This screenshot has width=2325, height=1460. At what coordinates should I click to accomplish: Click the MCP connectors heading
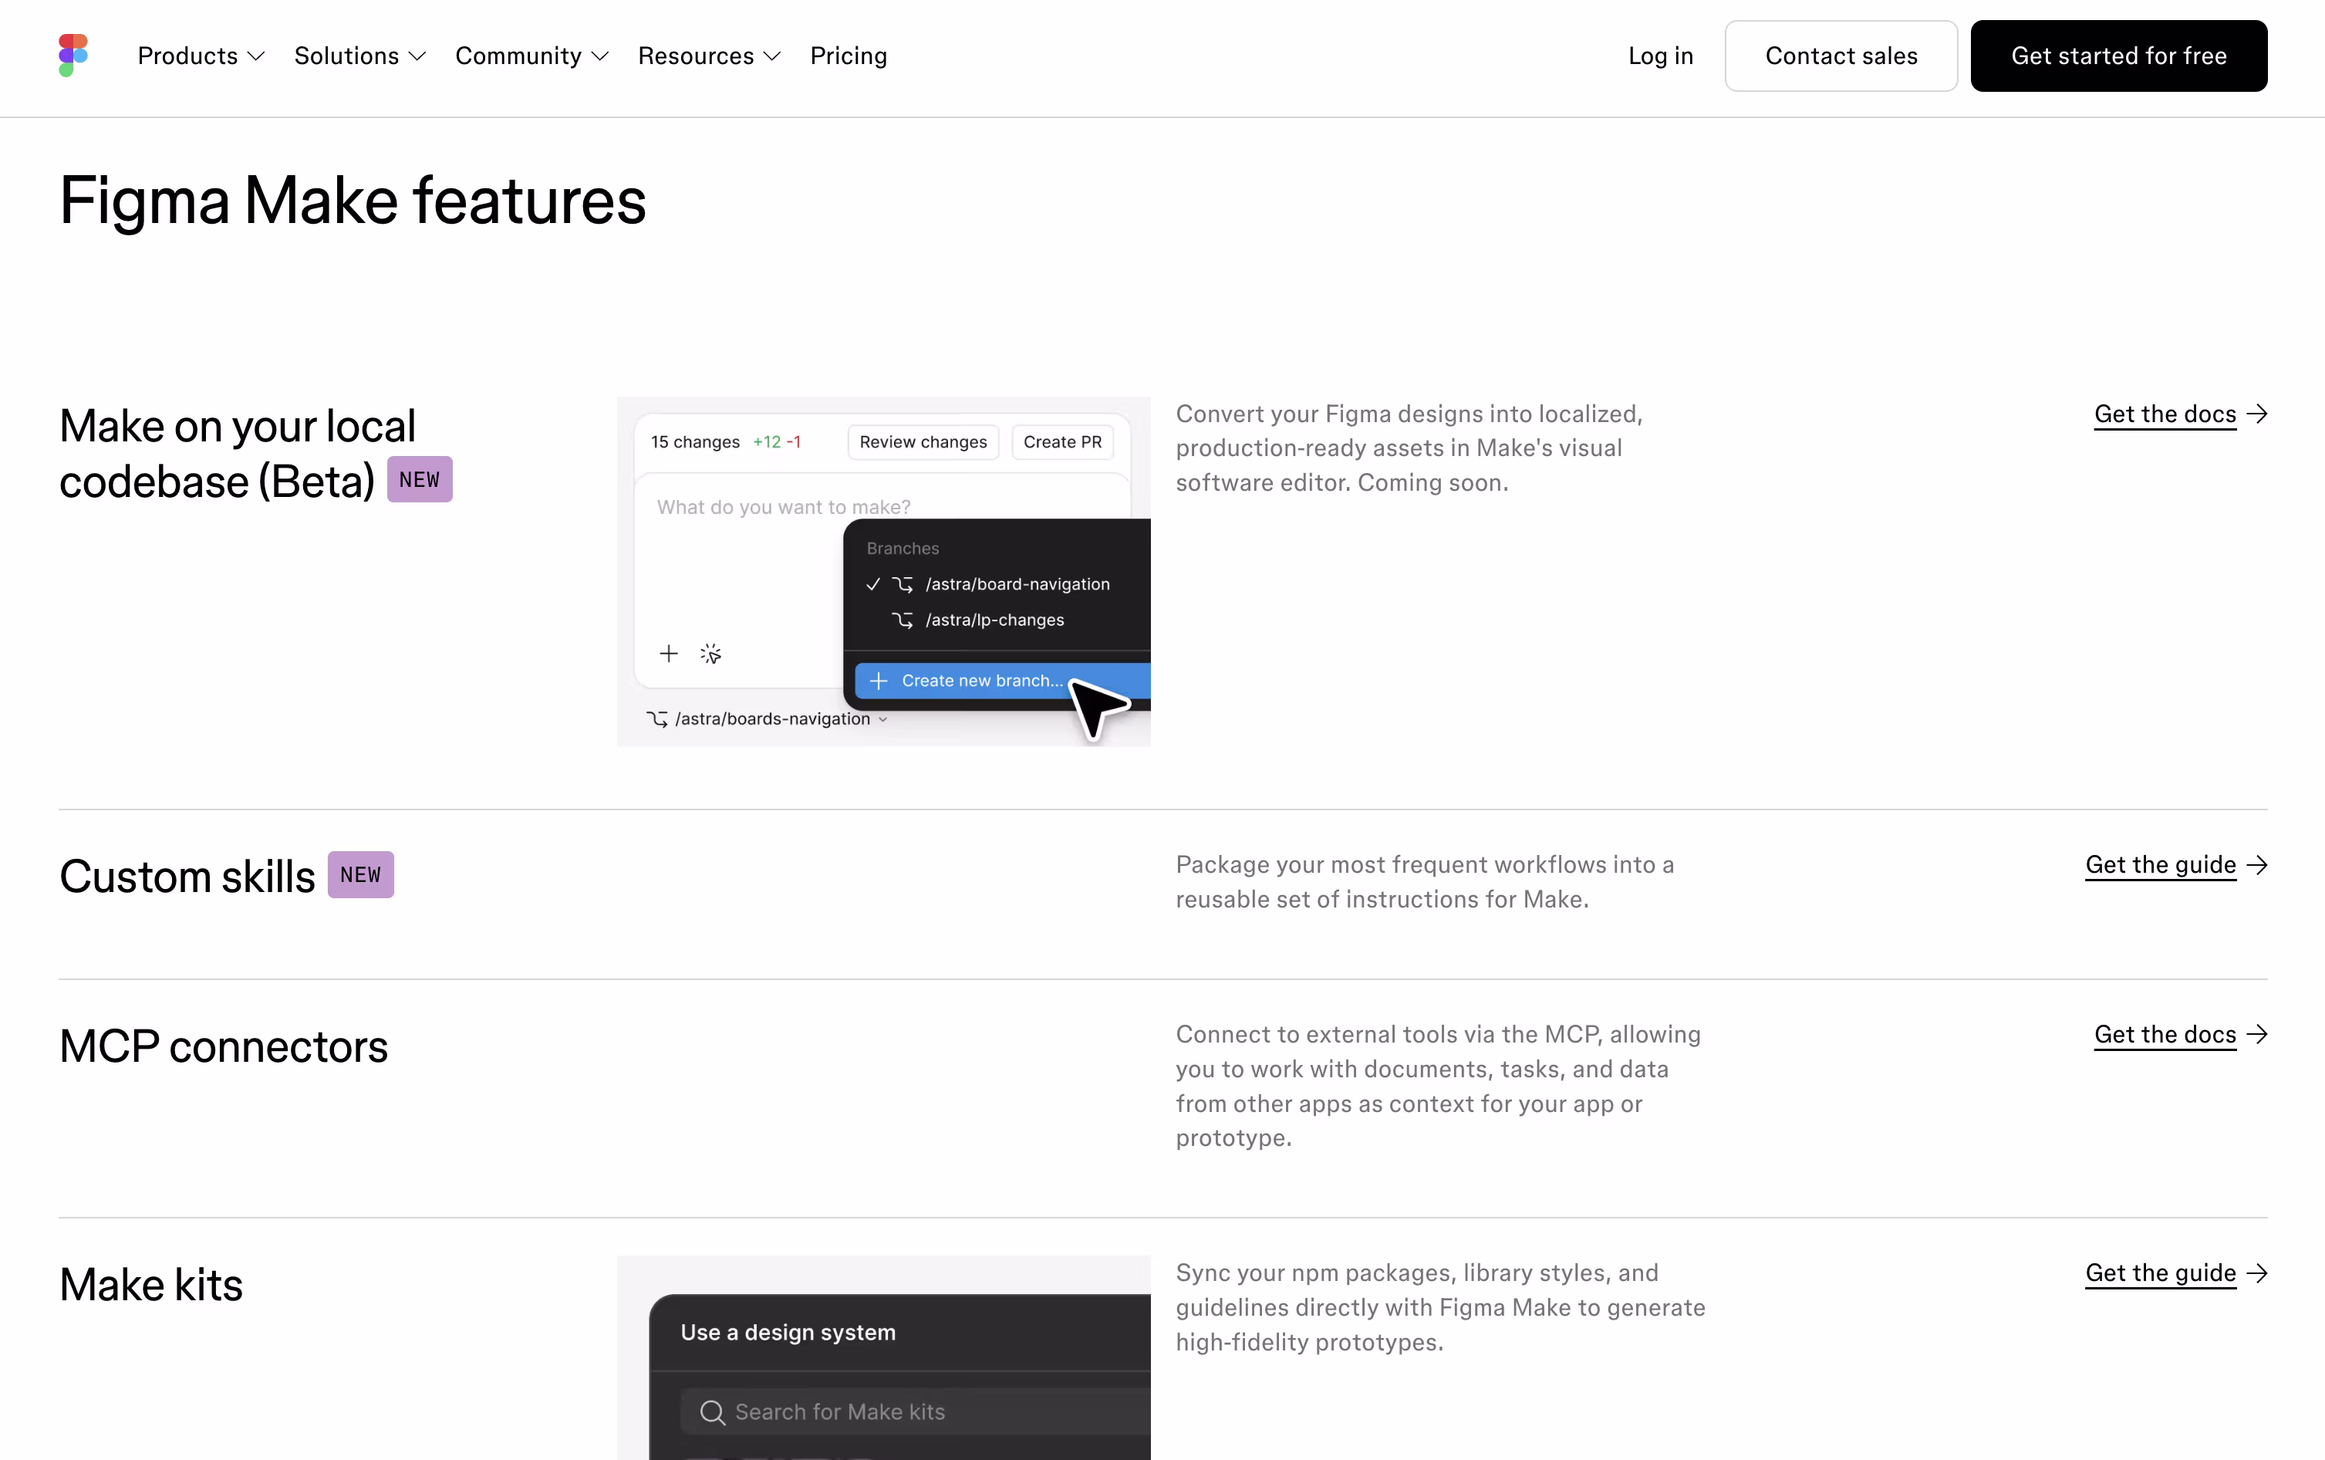(223, 1046)
